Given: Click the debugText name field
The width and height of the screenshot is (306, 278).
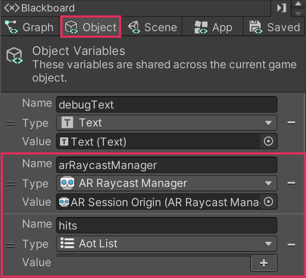Looking at the screenshot, I should (x=167, y=104).
